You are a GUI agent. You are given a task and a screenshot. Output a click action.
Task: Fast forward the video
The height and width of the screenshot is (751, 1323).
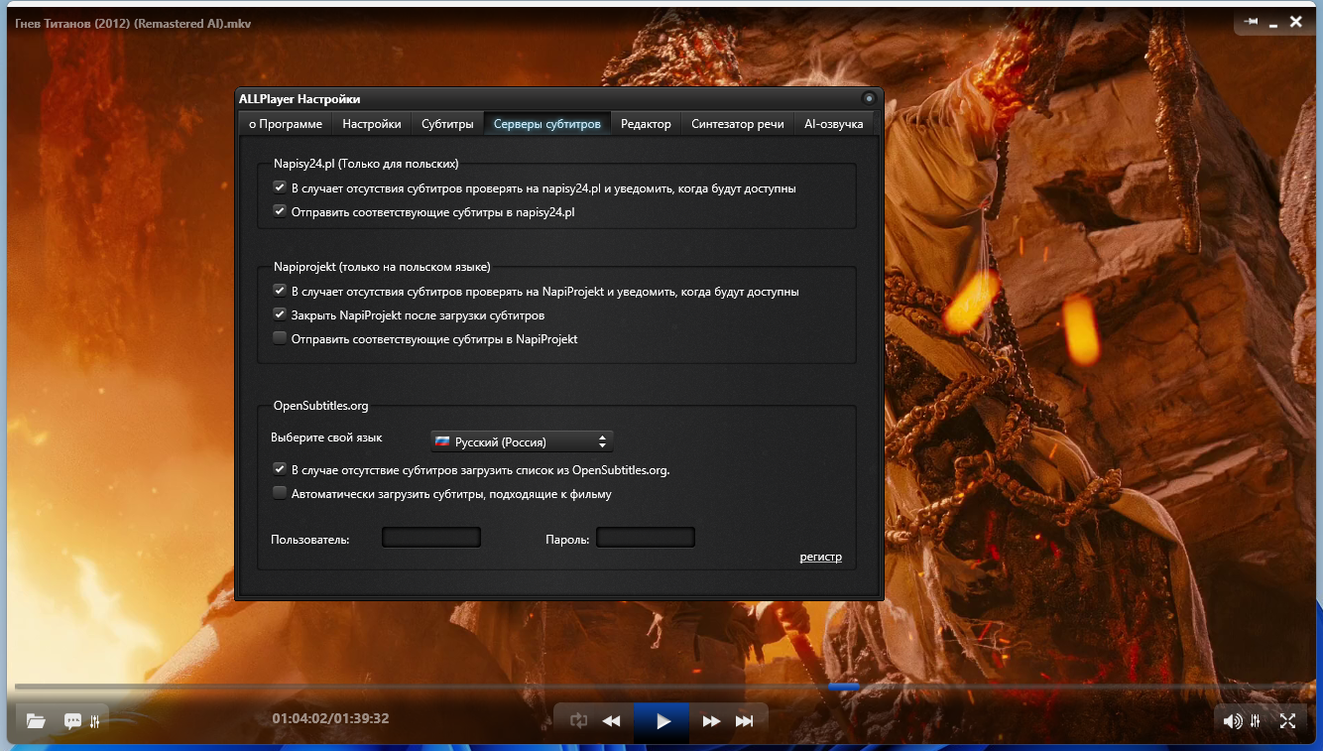[x=711, y=721]
